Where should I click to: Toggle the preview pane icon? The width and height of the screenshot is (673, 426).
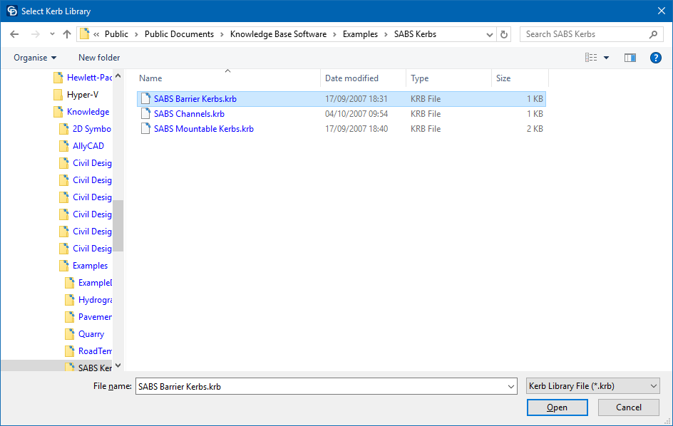[x=630, y=58]
